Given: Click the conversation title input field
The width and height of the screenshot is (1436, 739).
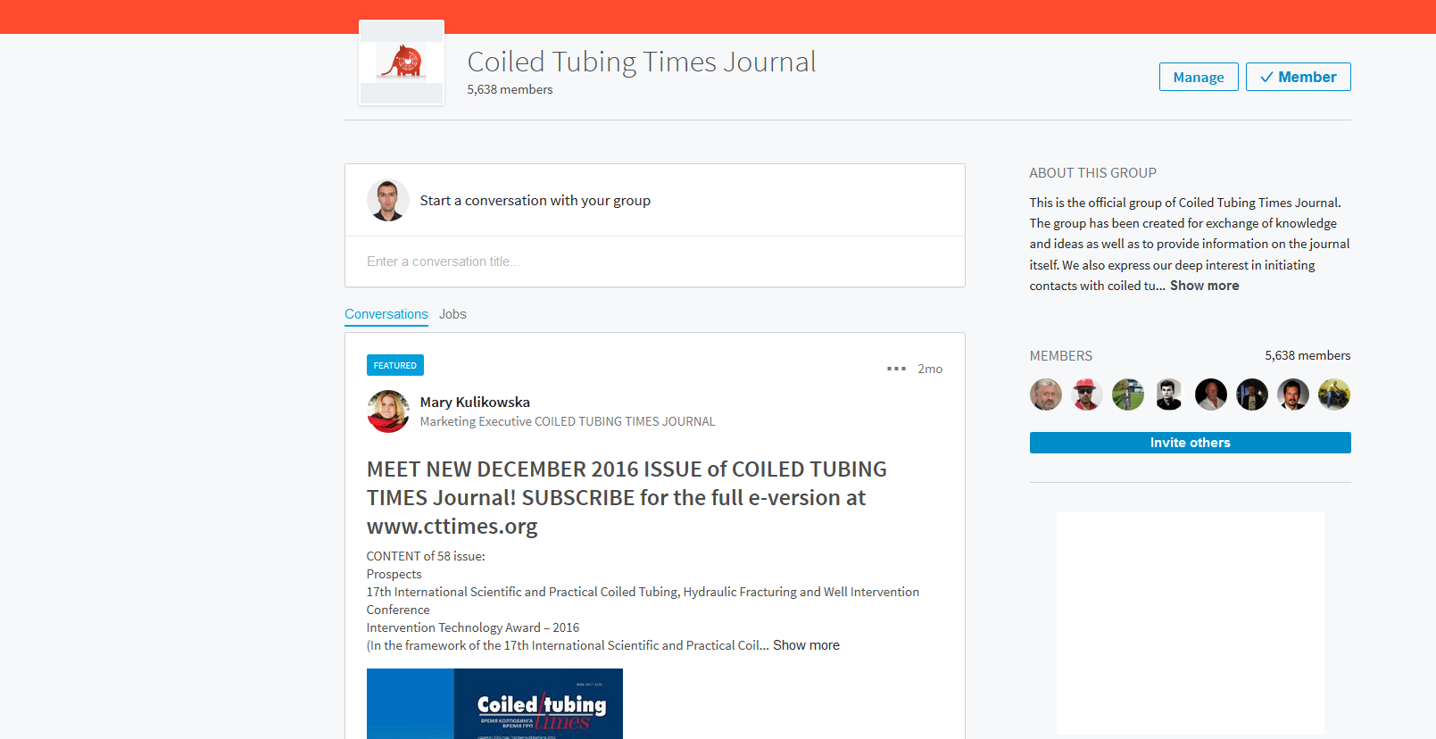Looking at the screenshot, I should 655,262.
